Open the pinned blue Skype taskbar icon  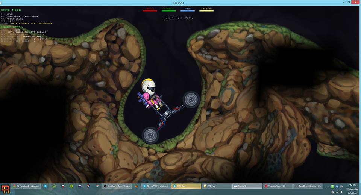coord(46,186)
